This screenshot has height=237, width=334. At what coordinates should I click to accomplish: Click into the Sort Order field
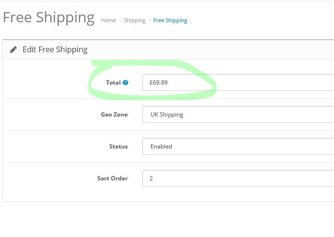pyautogui.click(x=238, y=178)
